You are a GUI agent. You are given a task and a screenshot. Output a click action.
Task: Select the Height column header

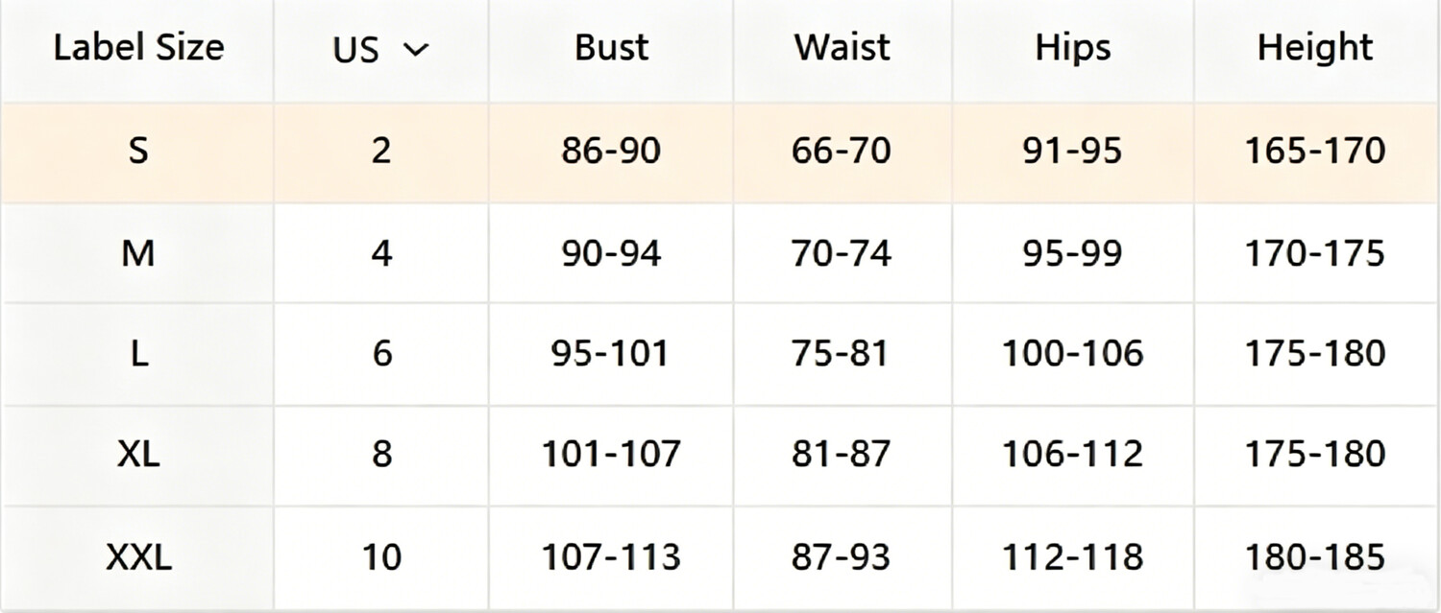point(1314,48)
